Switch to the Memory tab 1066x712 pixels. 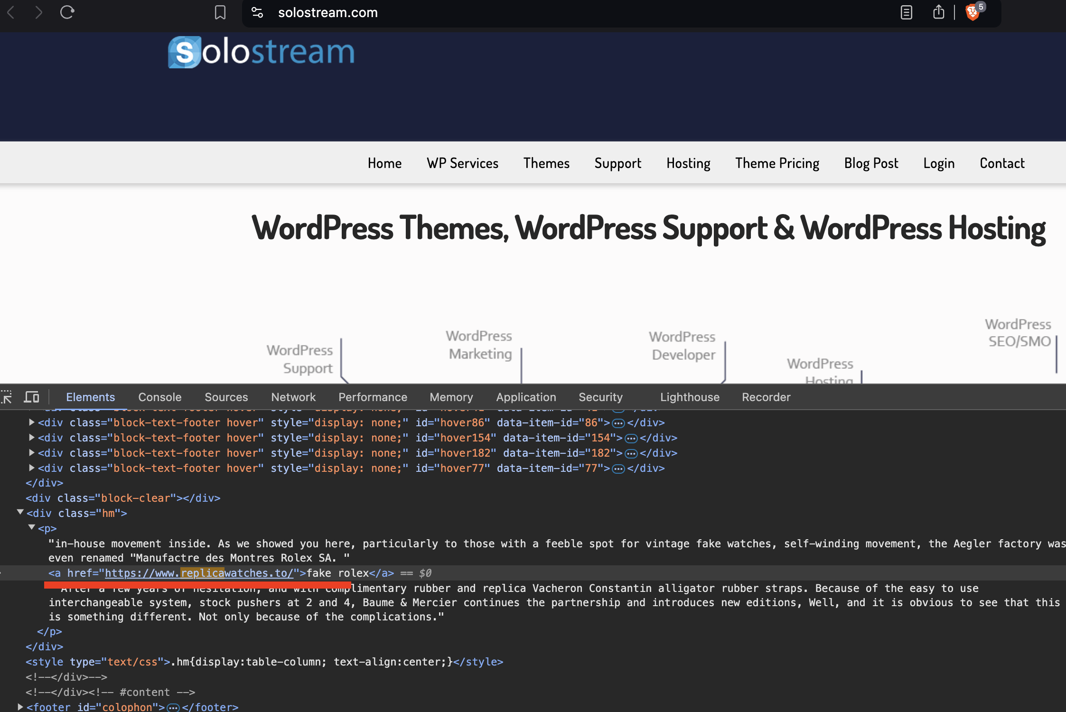451,397
